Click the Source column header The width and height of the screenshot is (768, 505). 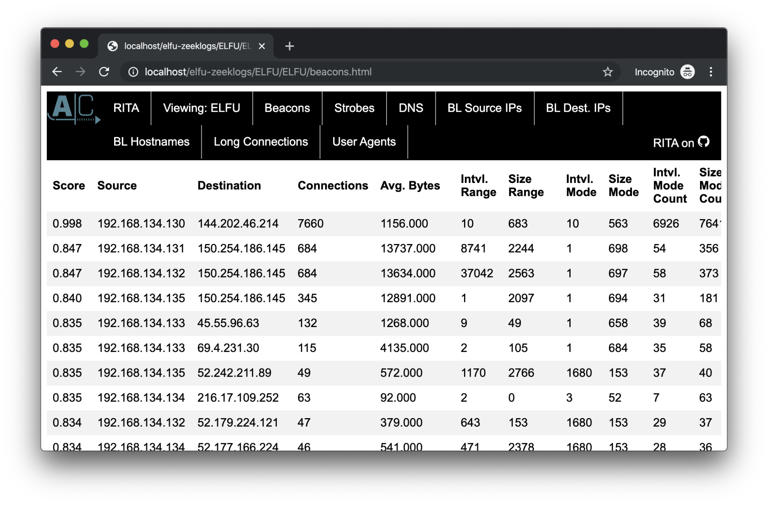pyautogui.click(x=117, y=186)
